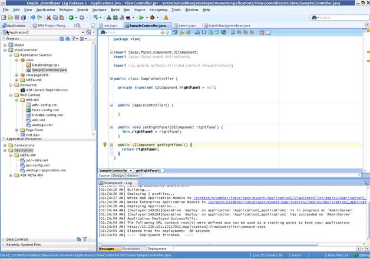Screen dimensions: 370x259
Task: Expand the Model project node
Action: [5, 45]
